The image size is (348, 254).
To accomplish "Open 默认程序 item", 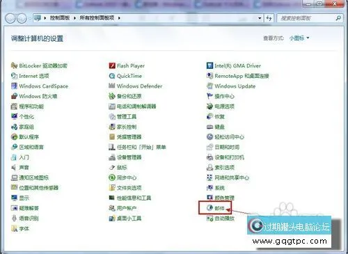I will pyautogui.click(x=25, y=137).
